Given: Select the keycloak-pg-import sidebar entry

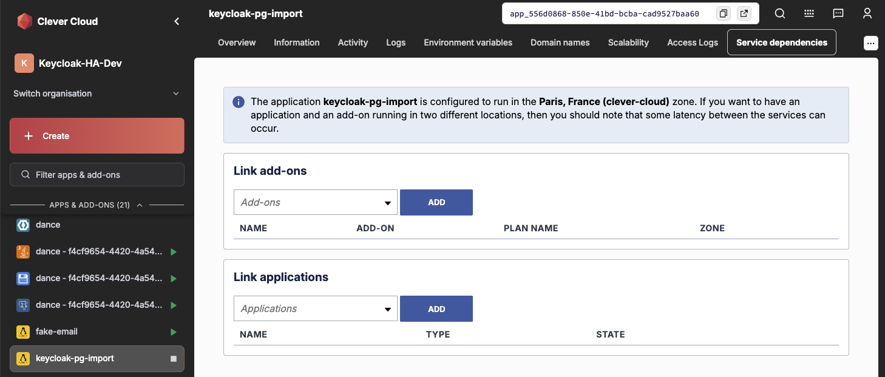Looking at the screenshot, I should [97, 358].
